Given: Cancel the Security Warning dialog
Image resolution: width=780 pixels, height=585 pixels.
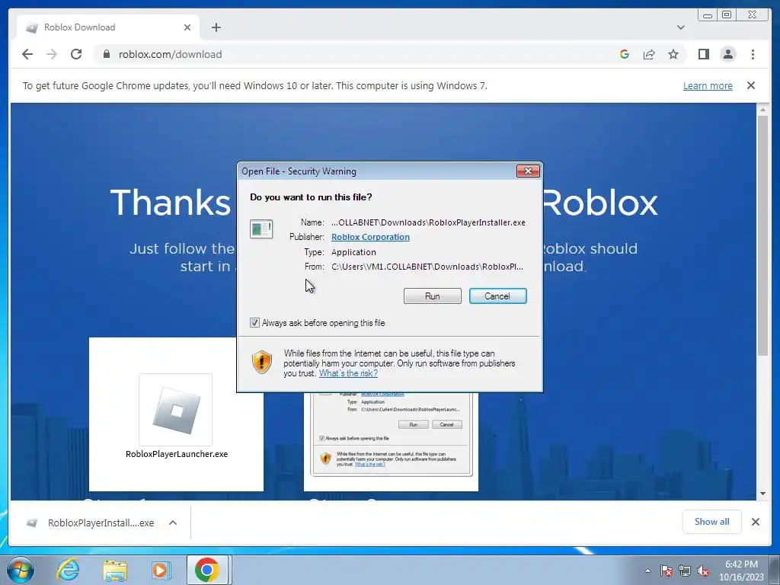Looking at the screenshot, I should 497,296.
